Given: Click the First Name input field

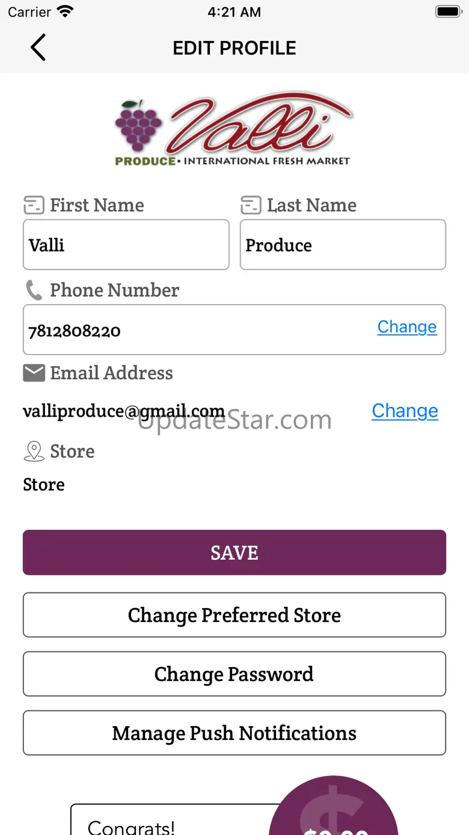Looking at the screenshot, I should [x=126, y=244].
